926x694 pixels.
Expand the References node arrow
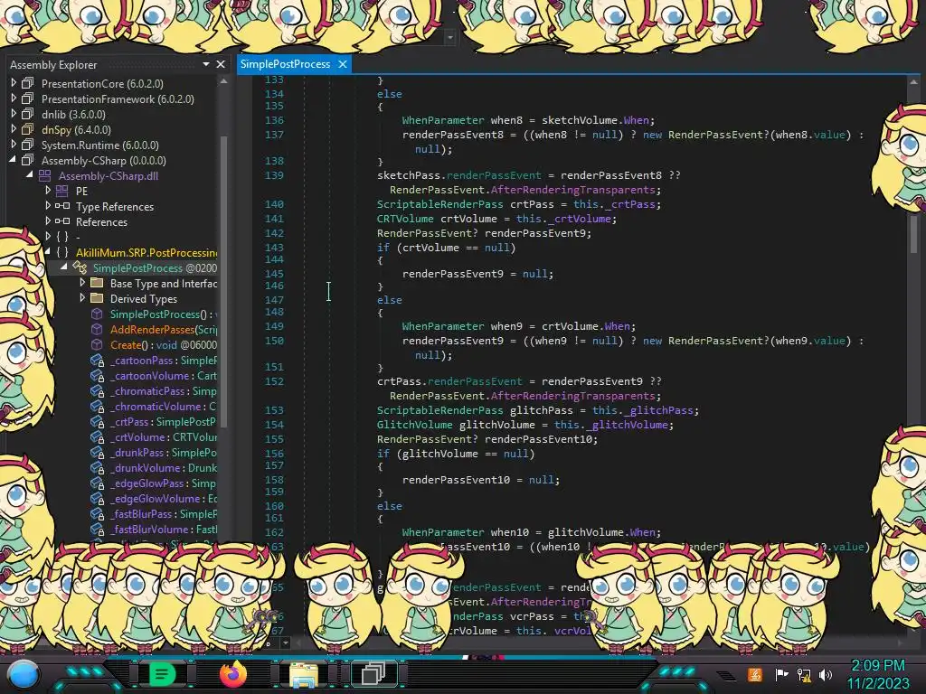point(48,221)
